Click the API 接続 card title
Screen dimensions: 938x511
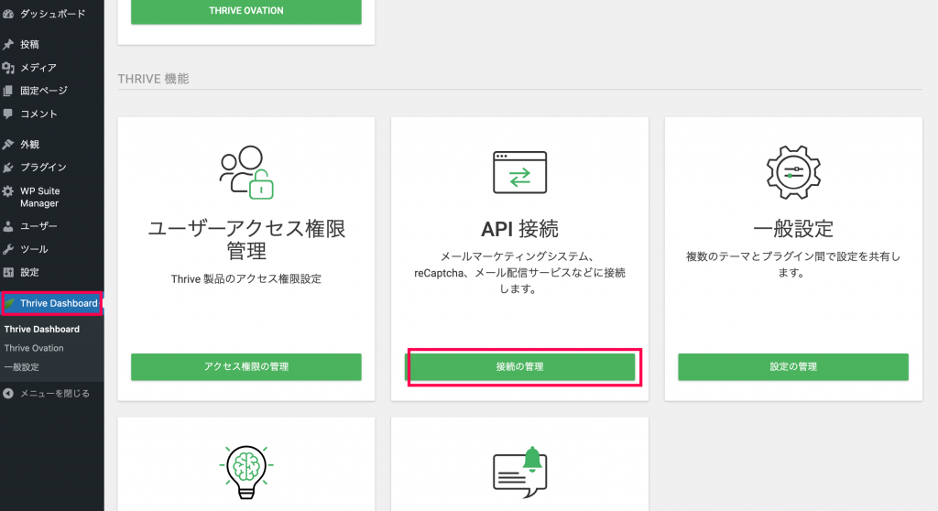pos(520,229)
